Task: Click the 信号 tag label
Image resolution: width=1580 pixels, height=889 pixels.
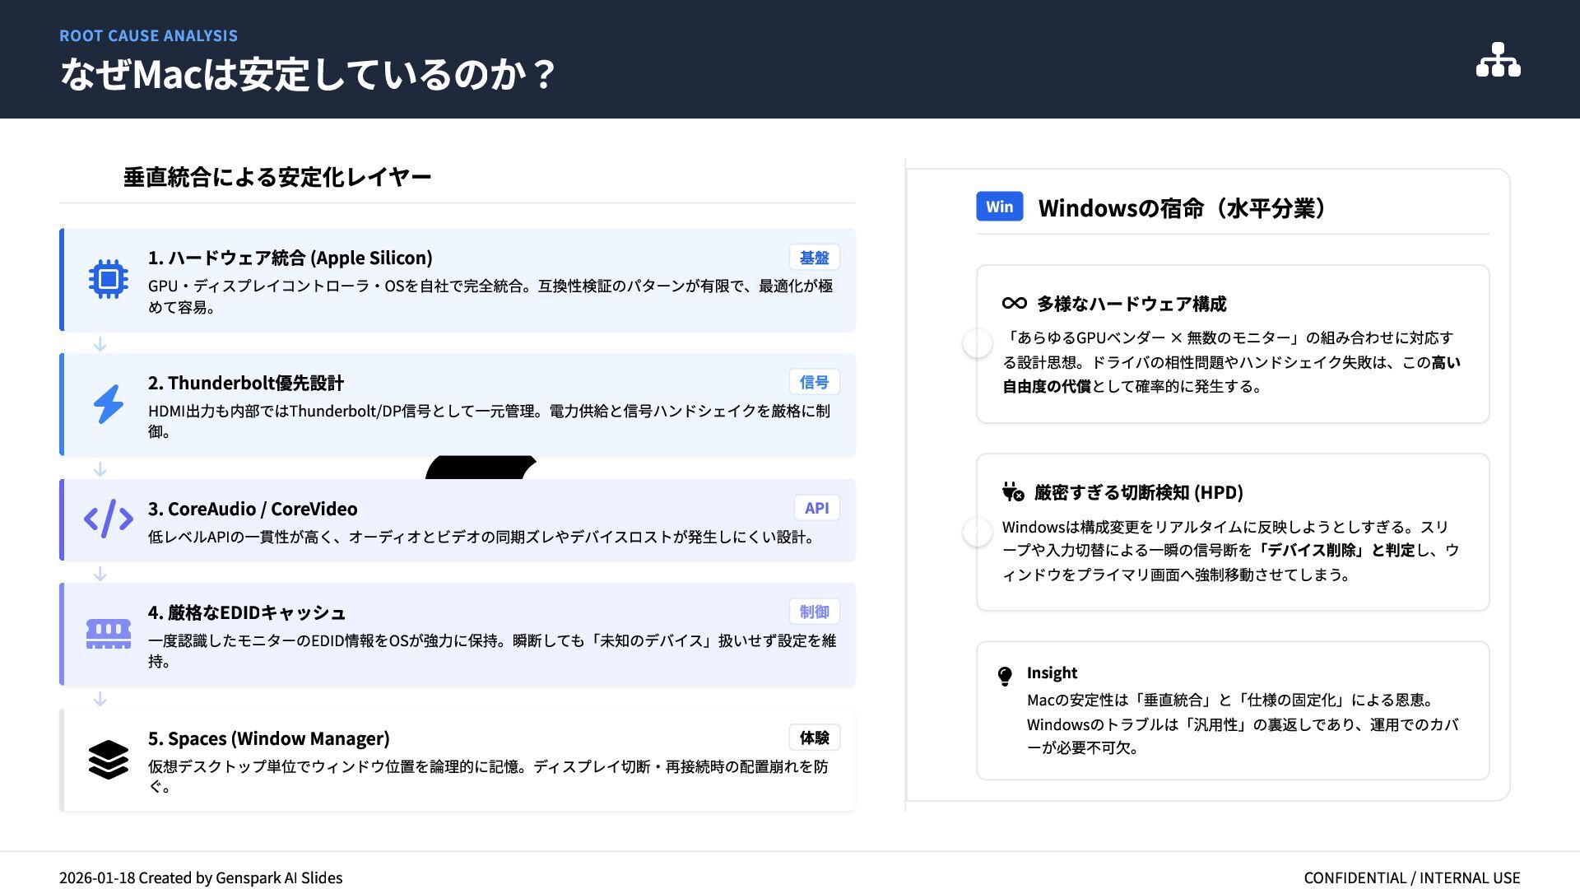Action: (x=814, y=382)
